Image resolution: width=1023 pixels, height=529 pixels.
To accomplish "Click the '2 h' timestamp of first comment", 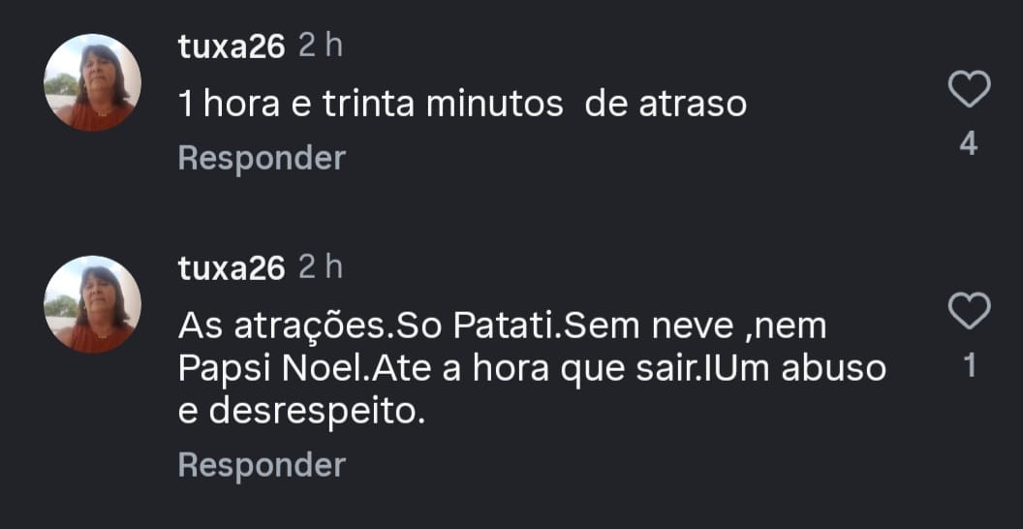I will 321,47.
